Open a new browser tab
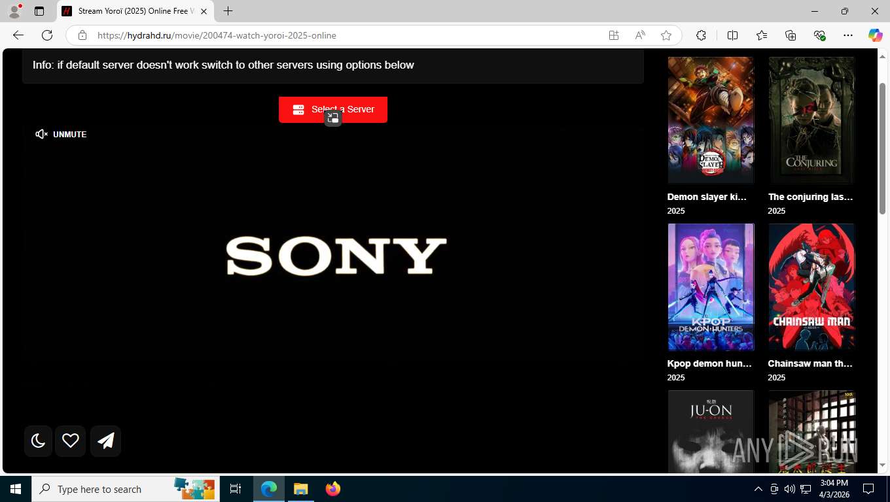 click(x=228, y=11)
